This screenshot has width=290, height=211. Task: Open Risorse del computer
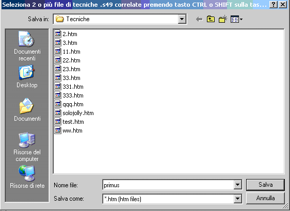tap(27, 147)
